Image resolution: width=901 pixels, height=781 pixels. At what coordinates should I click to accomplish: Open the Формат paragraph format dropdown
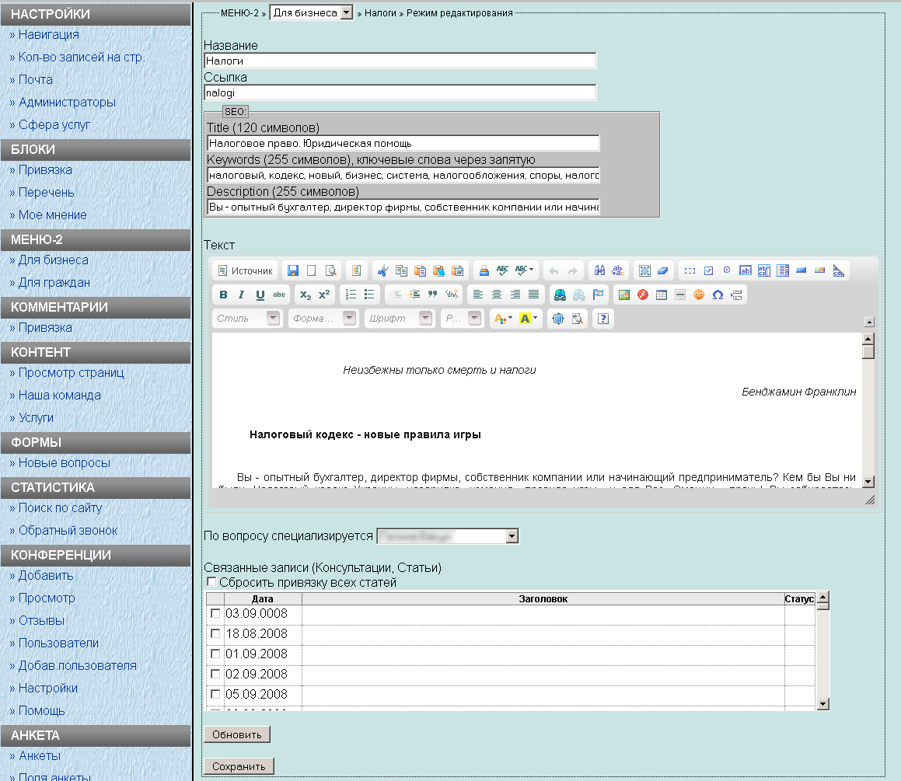323,318
